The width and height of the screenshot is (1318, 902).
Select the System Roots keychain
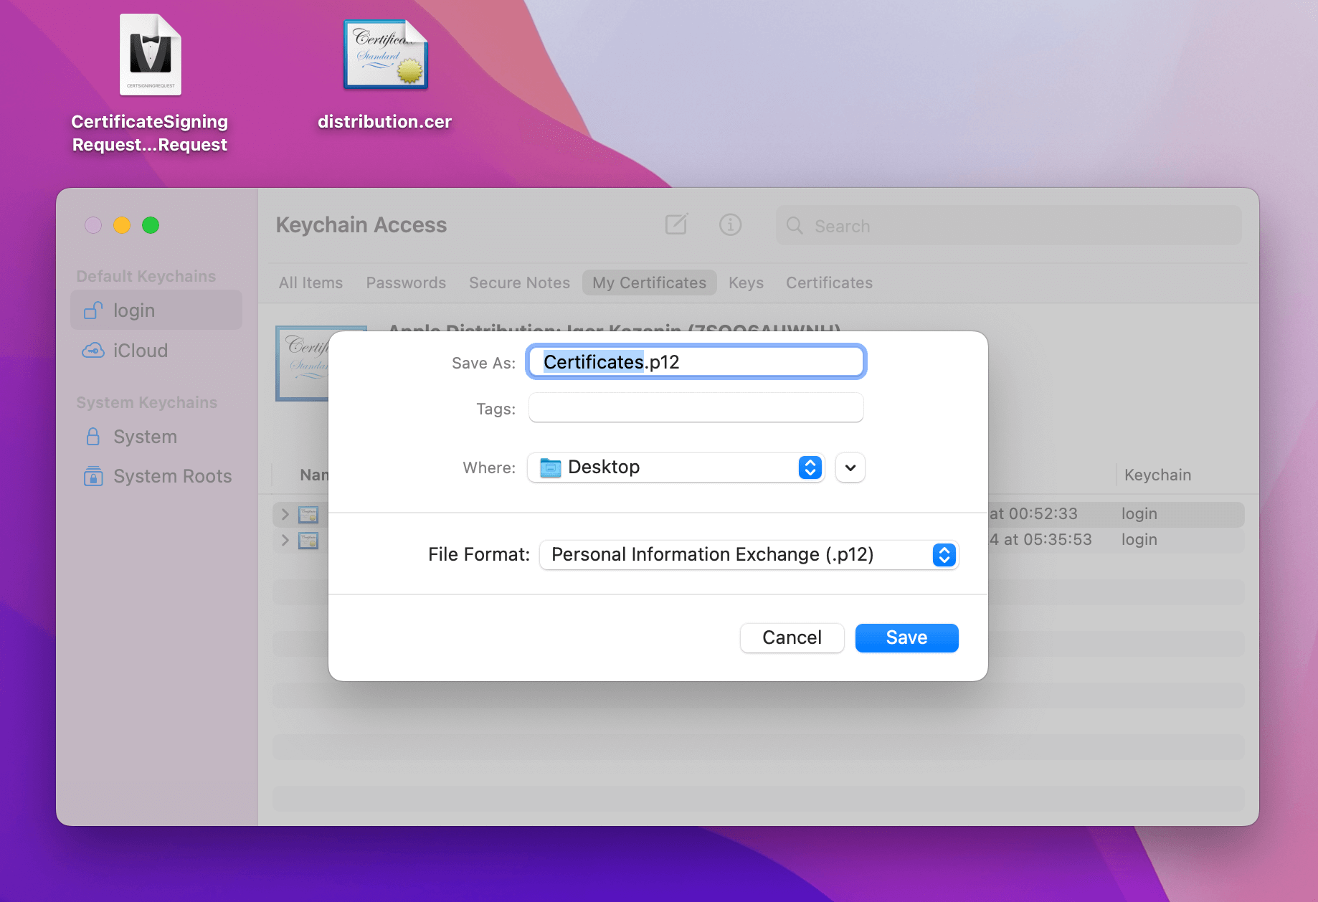click(156, 476)
